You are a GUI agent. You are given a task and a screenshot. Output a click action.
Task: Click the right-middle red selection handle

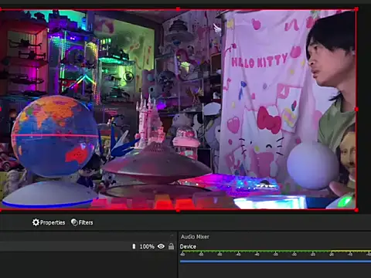[x=356, y=110]
